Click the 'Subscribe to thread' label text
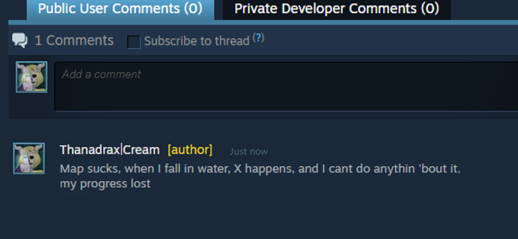The width and height of the screenshot is (518, 239). 197,42
